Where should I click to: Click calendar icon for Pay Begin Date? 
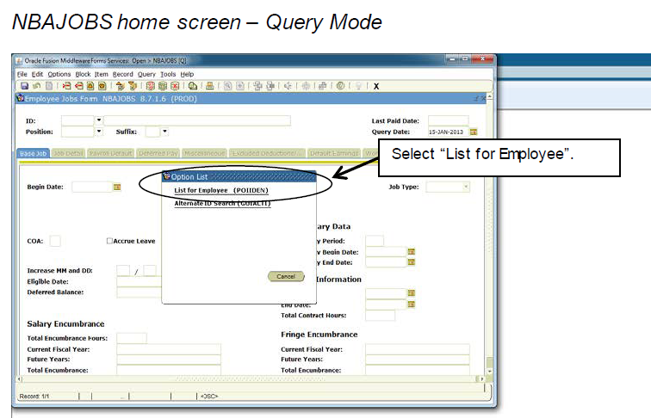click(x=412, y=251)
